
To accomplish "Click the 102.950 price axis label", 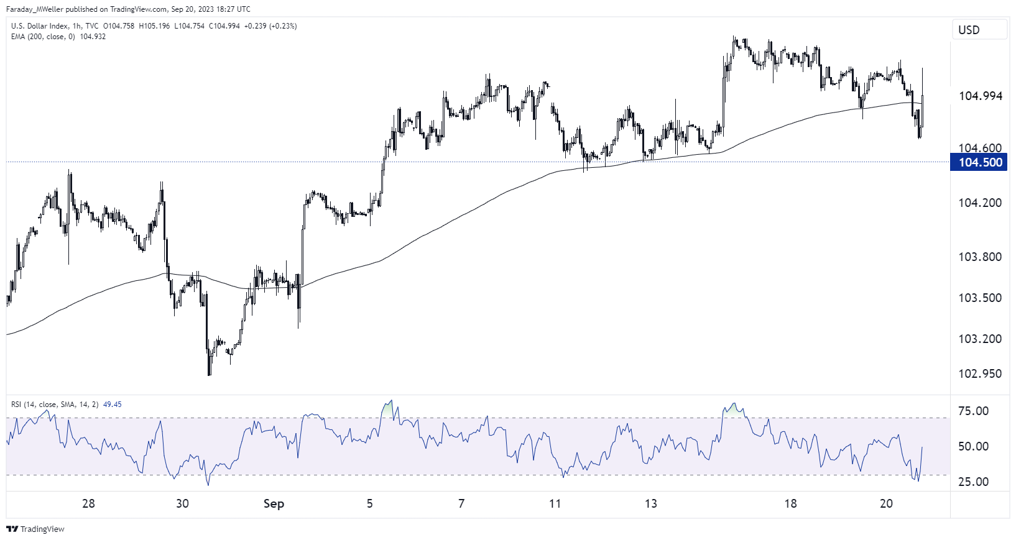I will click(x=981, y=373).
